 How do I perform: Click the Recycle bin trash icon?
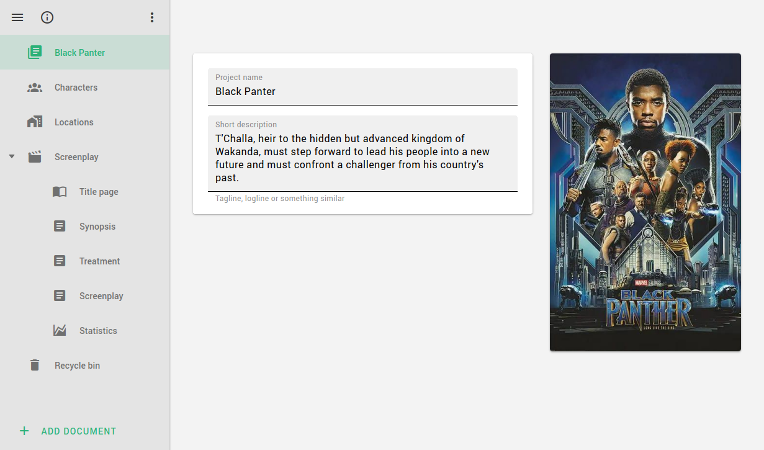pyautogui.click(x=35, y=366)
